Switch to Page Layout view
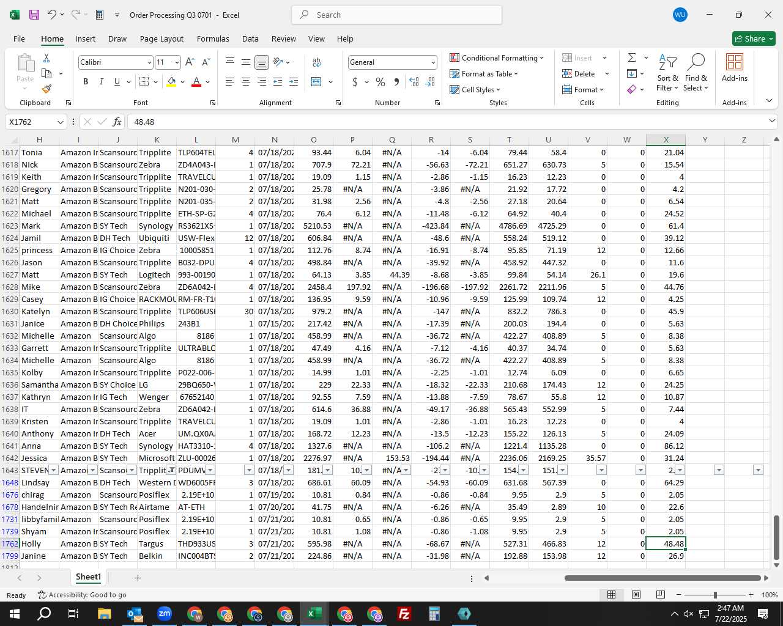This screenshot has height=626, width=783. click(636, 595)
